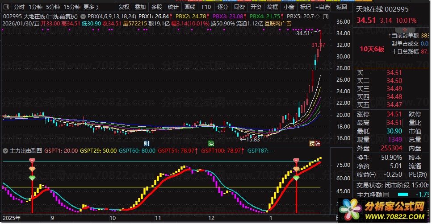Open F10 company information
This screenshot has height=224, width=432.
click(x=206, y=7)
